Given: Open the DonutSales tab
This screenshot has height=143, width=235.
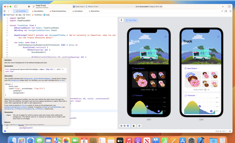Looking at the screenshot, I should pos(77,11).
